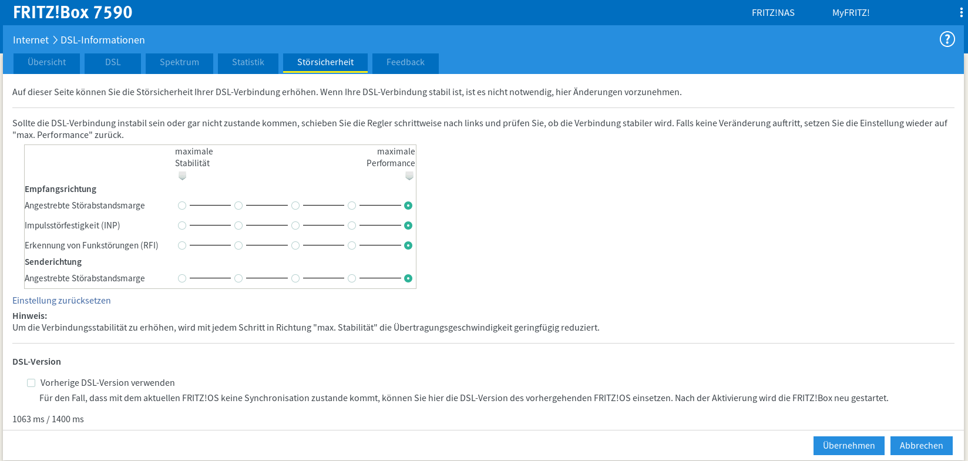Click the 1063 ms / 1400 ms text
The height and width of the screenshot is (461, 968).
point(48,419)
